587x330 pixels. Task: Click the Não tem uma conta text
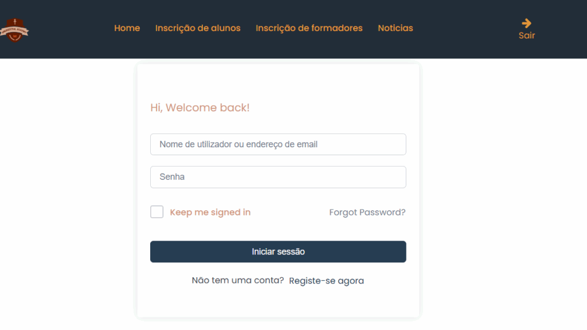(238, 280)
